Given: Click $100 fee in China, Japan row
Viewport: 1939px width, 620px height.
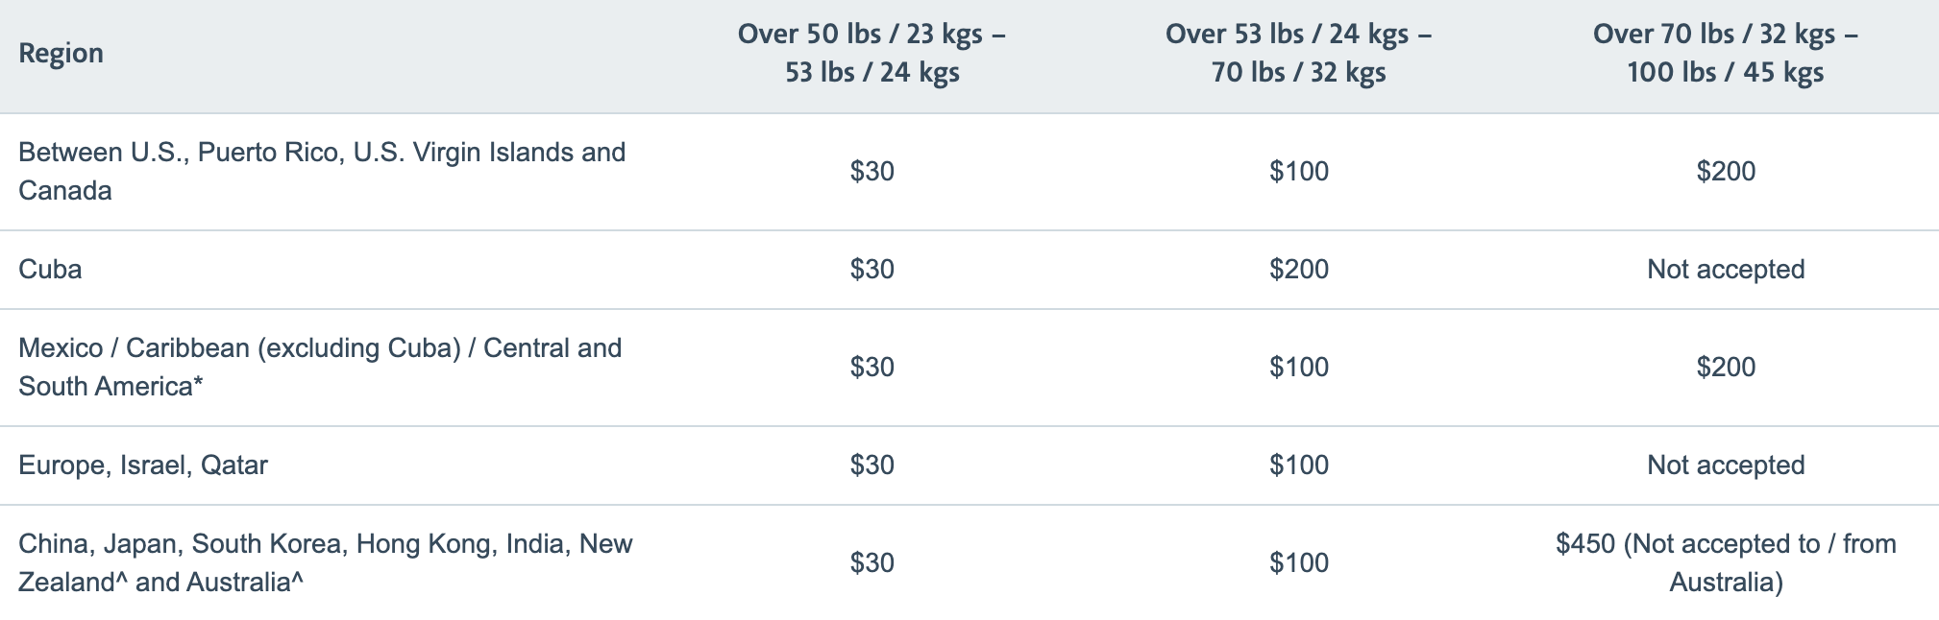Looking at the screenshot, I should (1298, 563).
